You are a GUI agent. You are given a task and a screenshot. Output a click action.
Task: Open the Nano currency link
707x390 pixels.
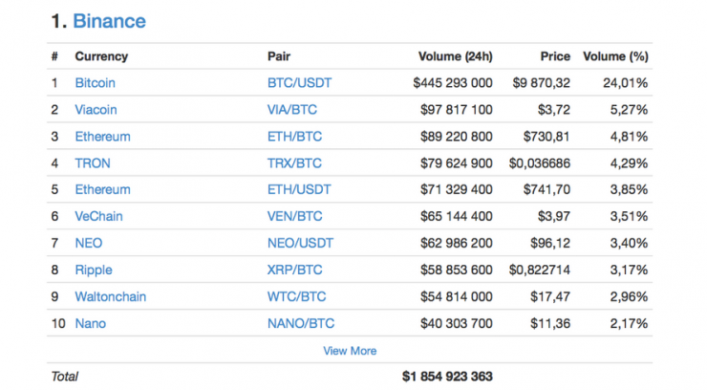pyautogui.click(x=91, y=323)
